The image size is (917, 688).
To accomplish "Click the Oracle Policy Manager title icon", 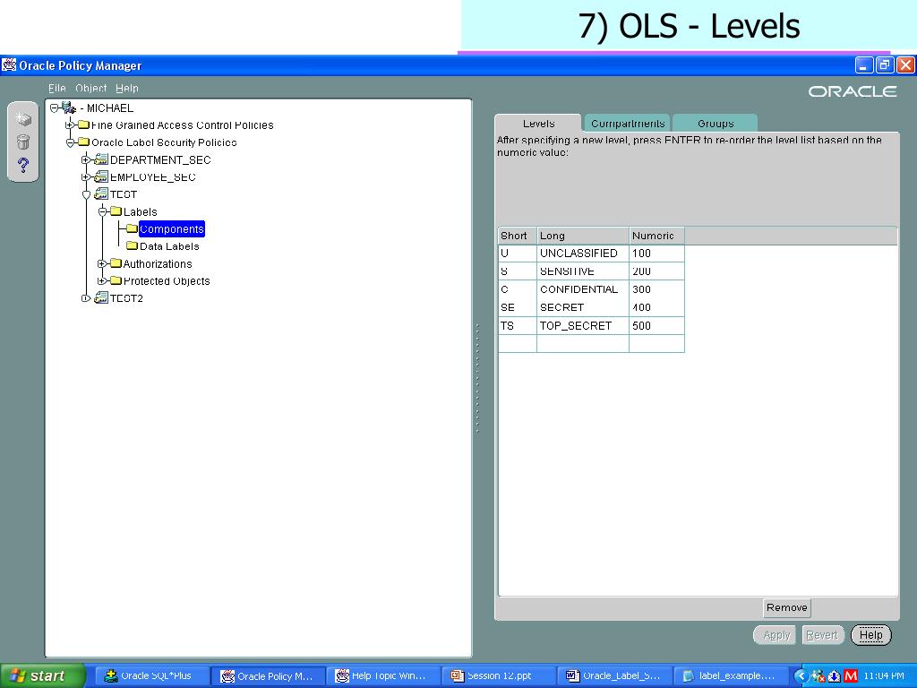I will point(9,64).
